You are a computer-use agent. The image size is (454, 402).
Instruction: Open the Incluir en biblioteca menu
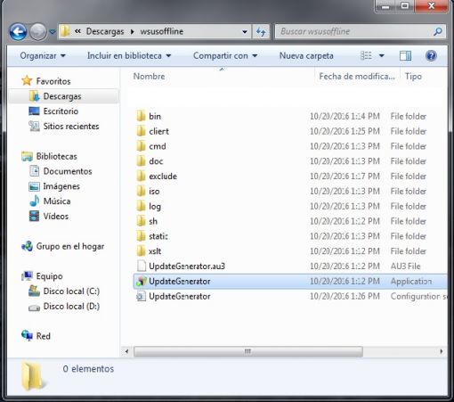click(x=129, y=56)
